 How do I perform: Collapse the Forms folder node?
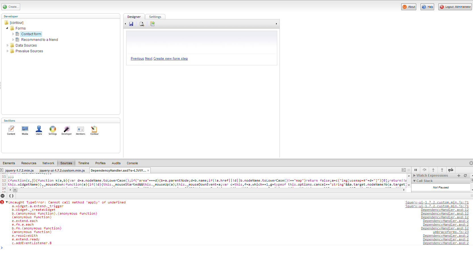point(7,28)
